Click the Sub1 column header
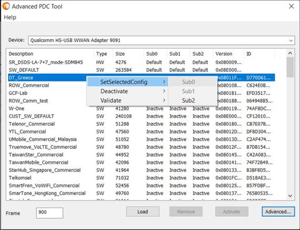300x230 pixels. click(x=178, y=54)
